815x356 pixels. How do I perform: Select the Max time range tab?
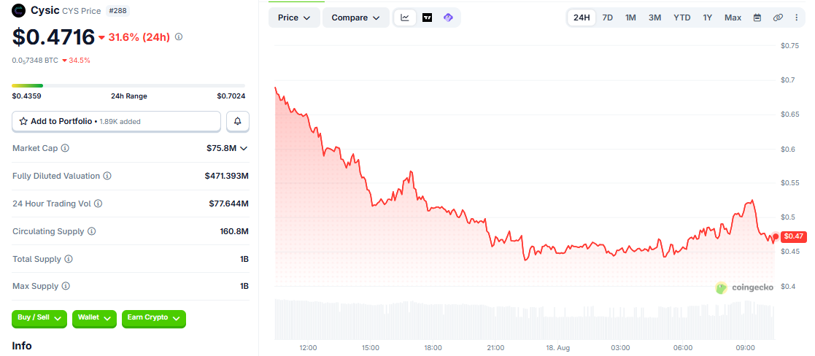coord(733,18)
